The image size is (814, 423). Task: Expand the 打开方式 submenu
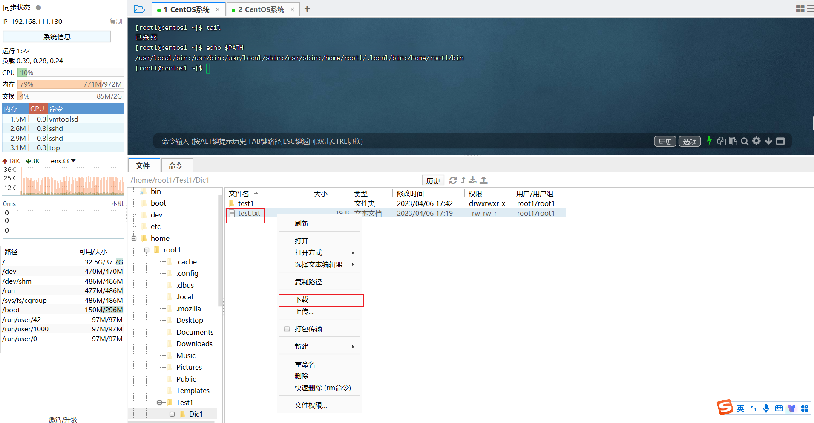(x=319, y=253)
